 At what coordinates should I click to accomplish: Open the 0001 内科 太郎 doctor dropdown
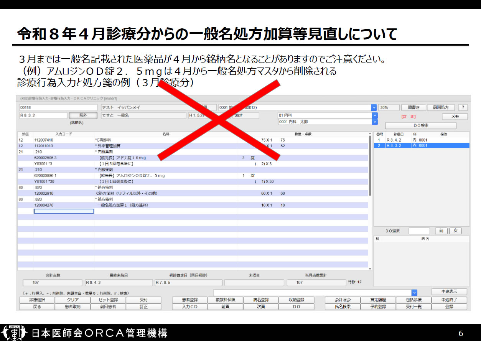(375, 122)
